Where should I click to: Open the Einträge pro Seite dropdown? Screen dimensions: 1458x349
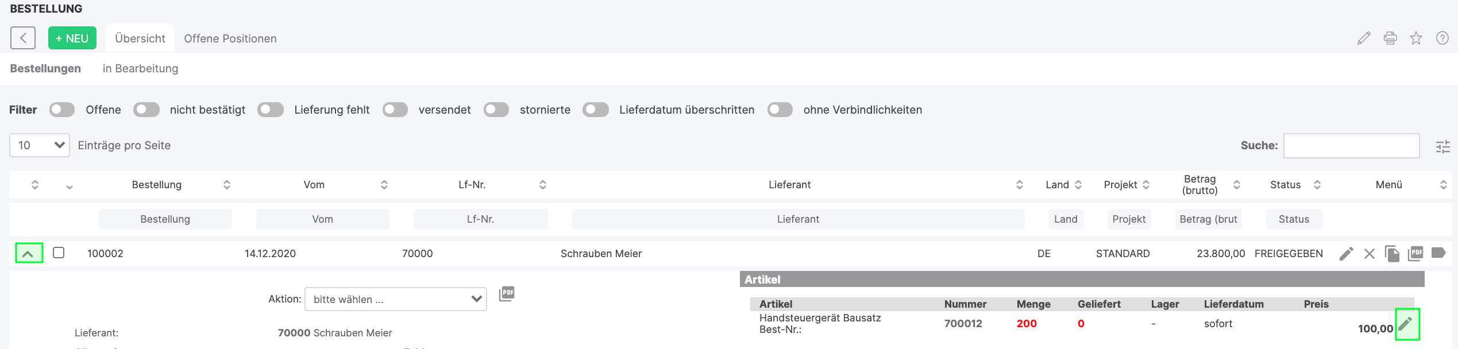[38, 145]
